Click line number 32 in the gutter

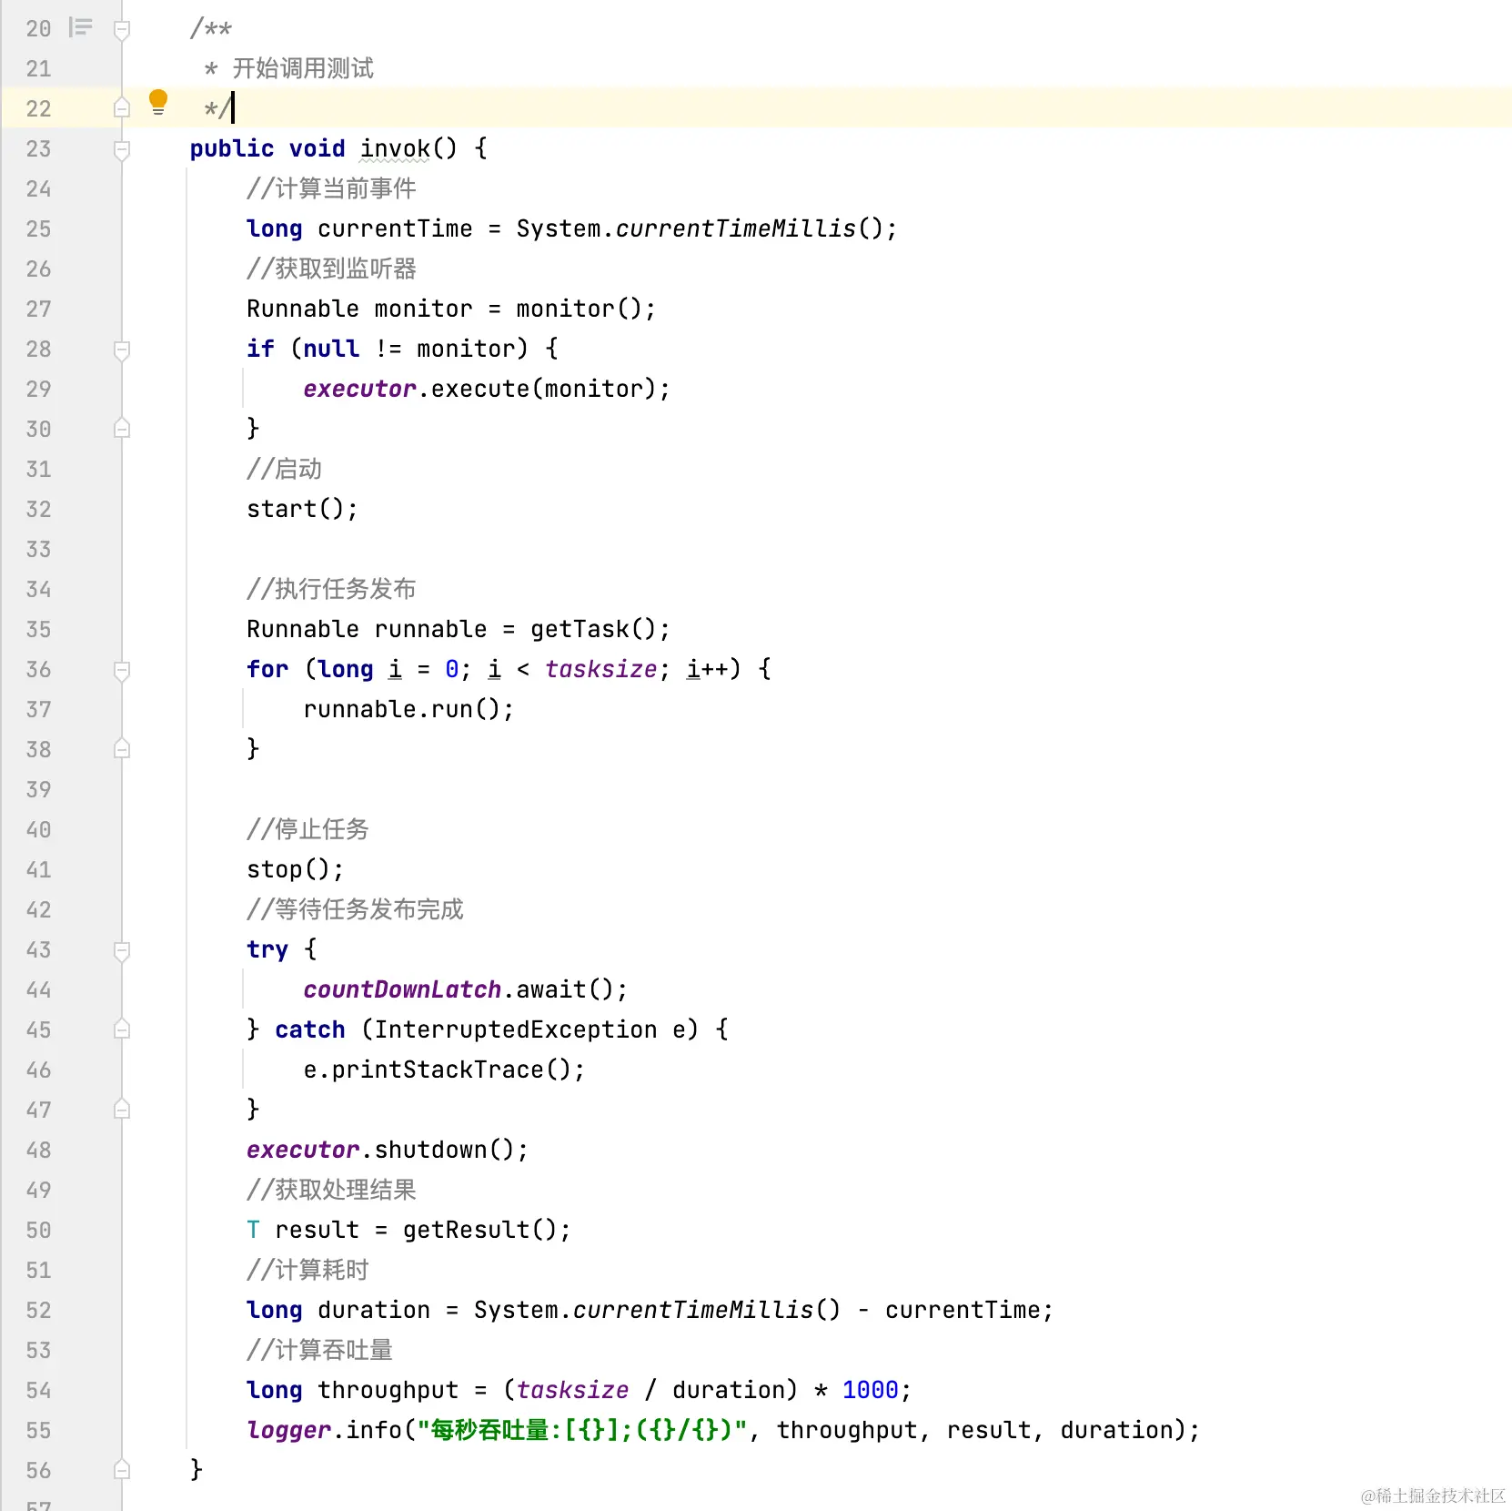[x=38, y=509]
